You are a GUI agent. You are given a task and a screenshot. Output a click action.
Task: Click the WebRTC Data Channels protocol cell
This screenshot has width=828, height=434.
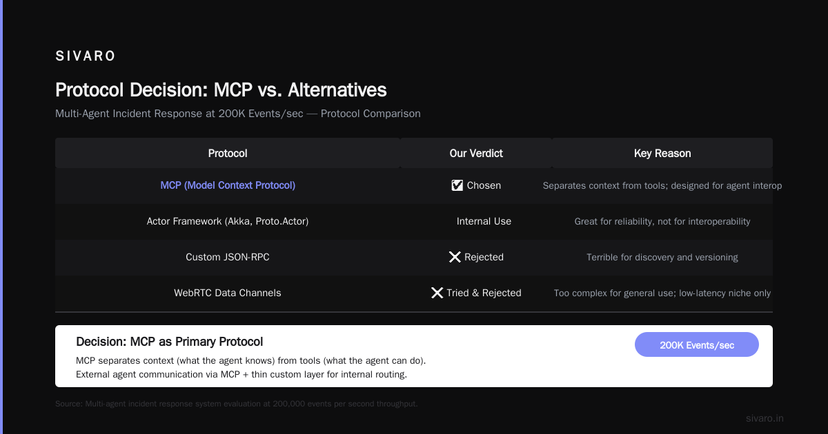(x=228, y=293)
